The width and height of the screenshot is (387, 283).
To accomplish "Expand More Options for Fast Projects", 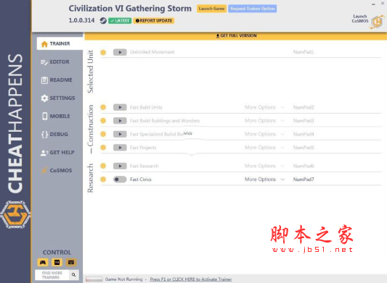I will point(264,148).
